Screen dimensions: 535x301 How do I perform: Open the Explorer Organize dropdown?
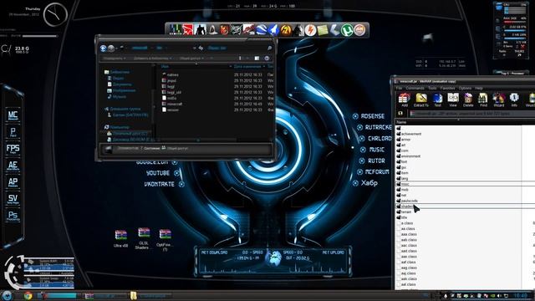pyautogui.click(x=114, y=59)
